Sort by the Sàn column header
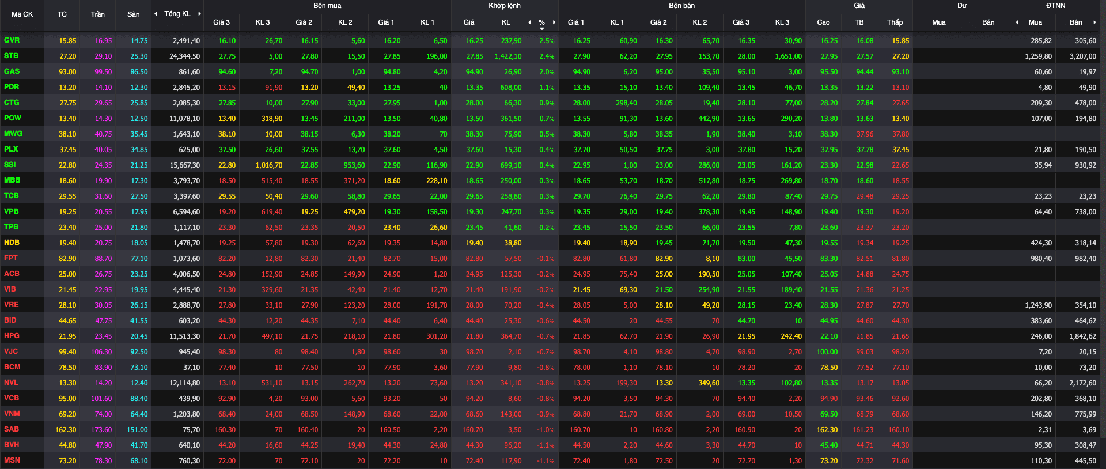The height and width of the screenshot is (469, 1106). (x=134, y=14)
